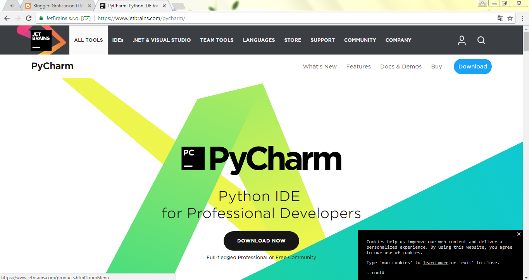This screenshot has height=280, width=529.
Task: Click the green padlock security icon
Action: point(41,18)
